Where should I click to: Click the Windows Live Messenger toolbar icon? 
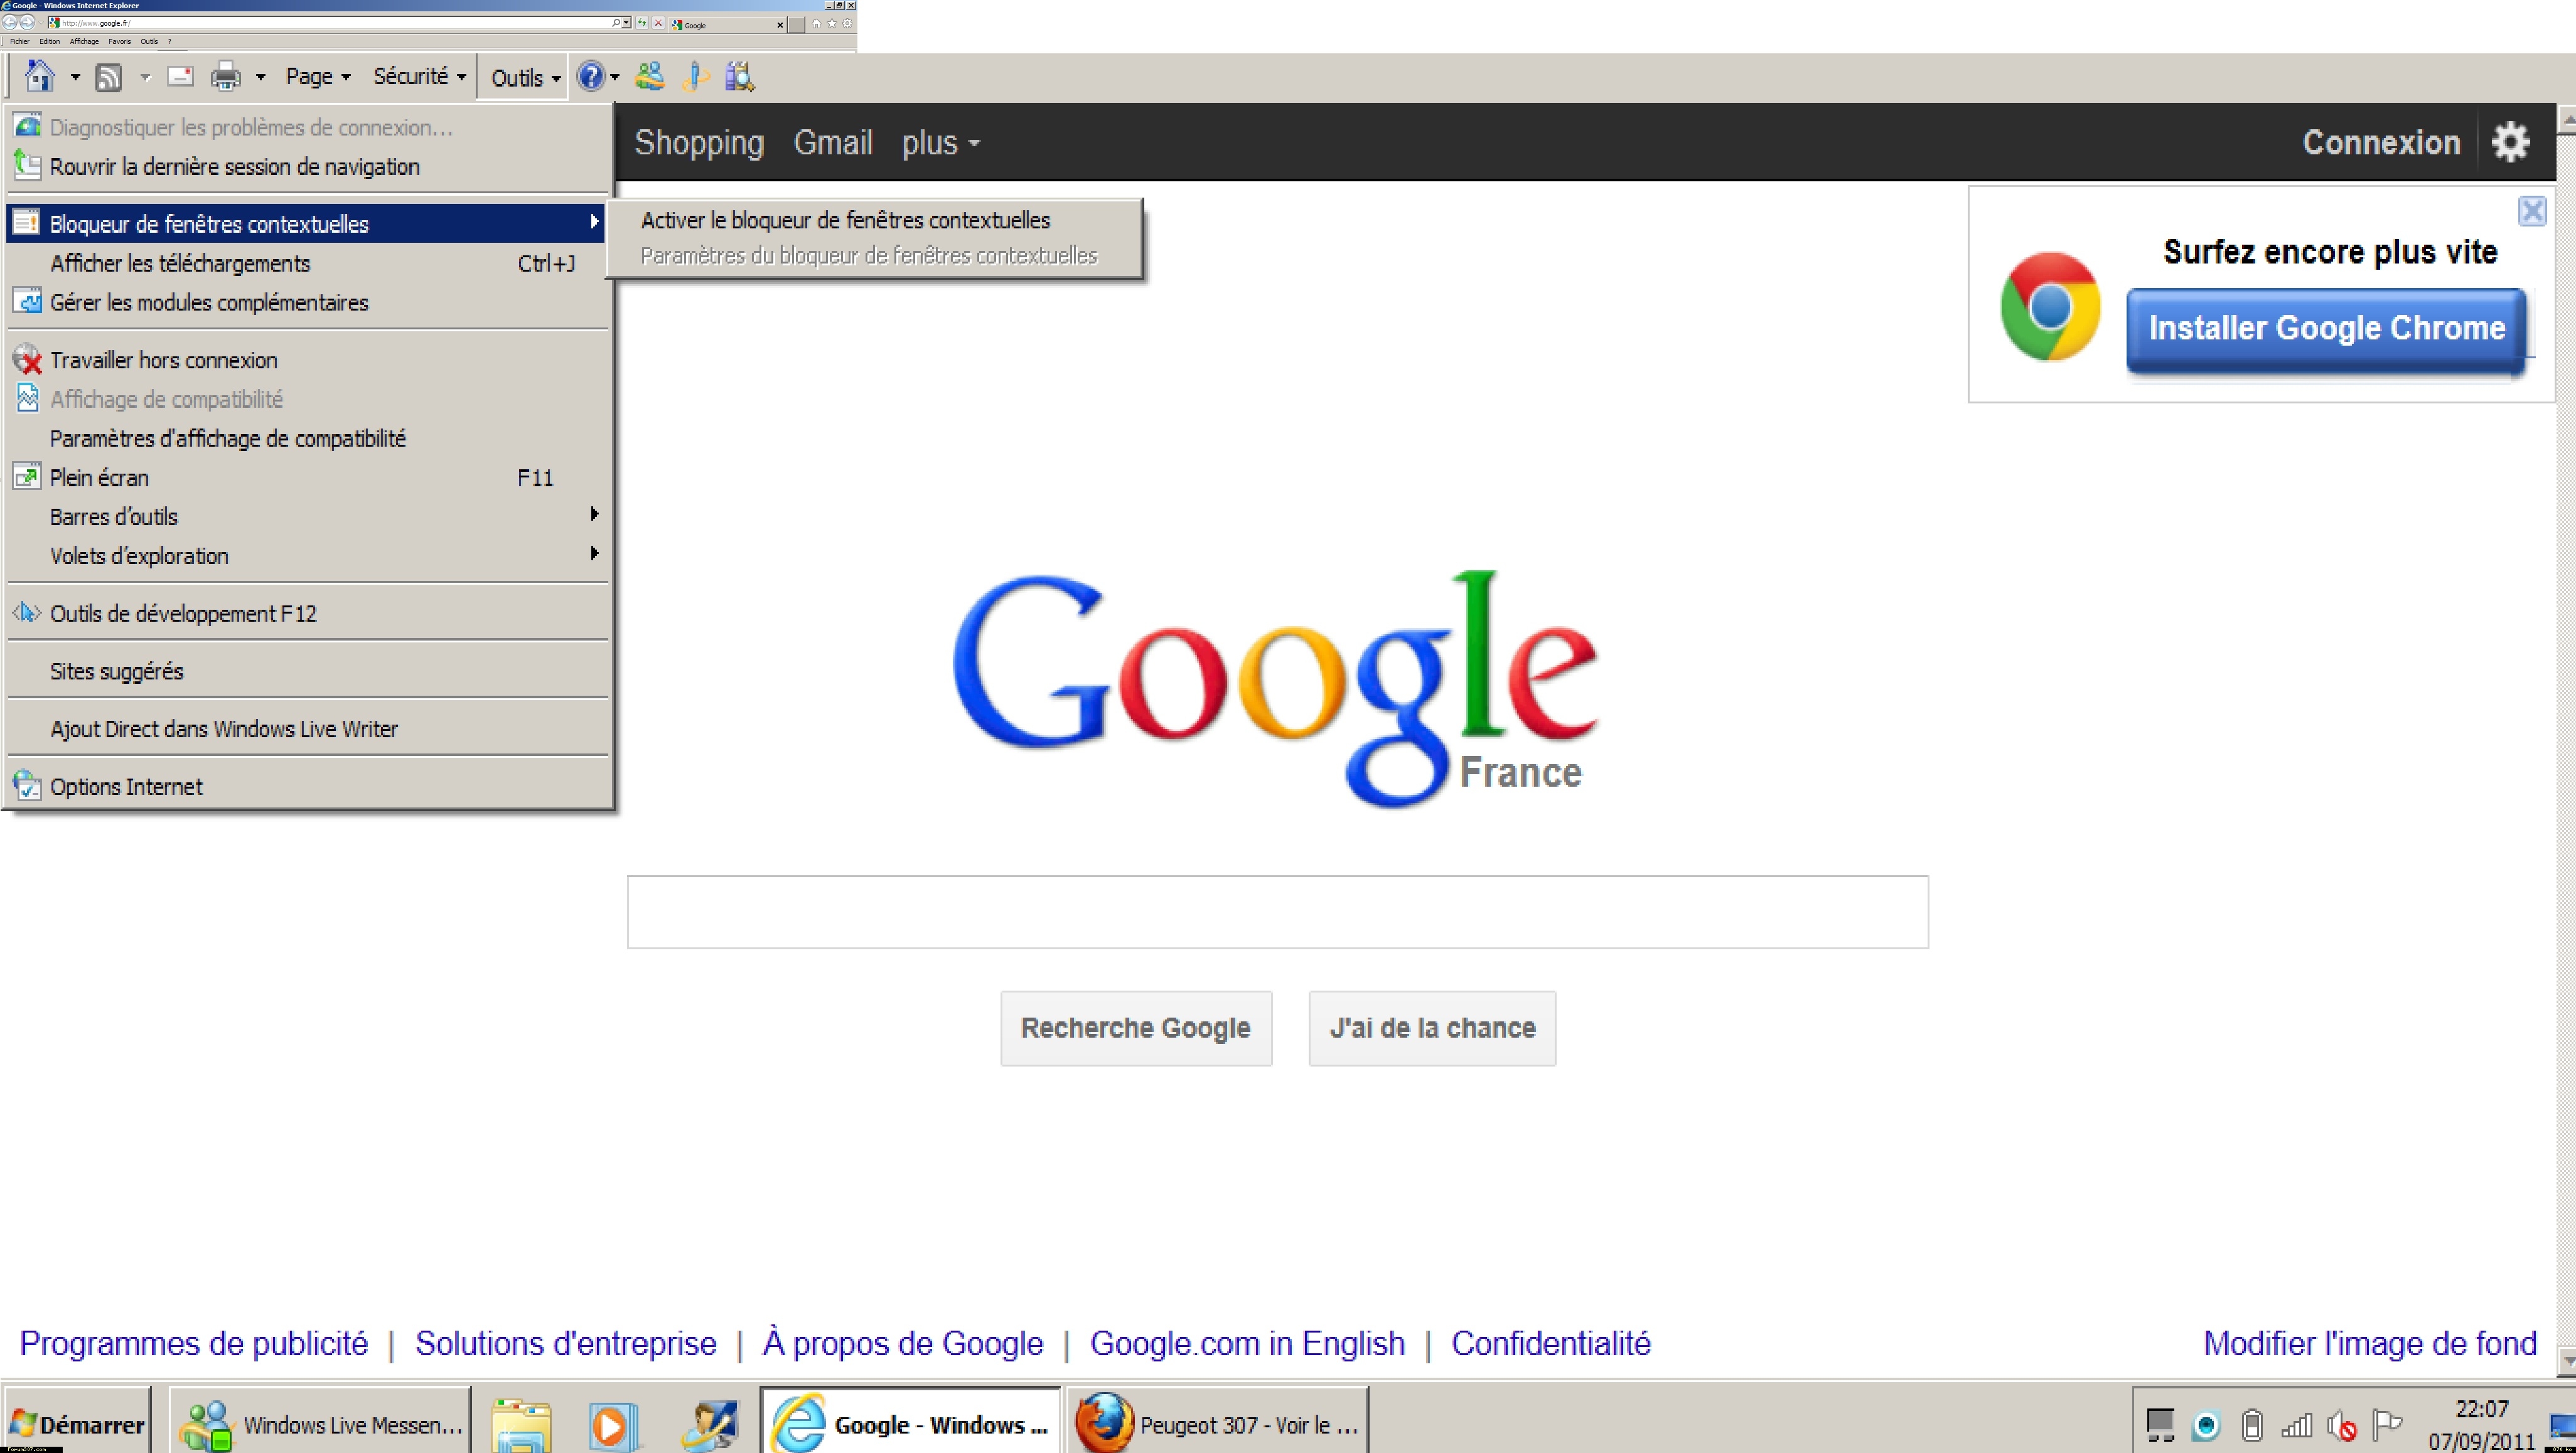pyautogui.click(x=650, y=76)
